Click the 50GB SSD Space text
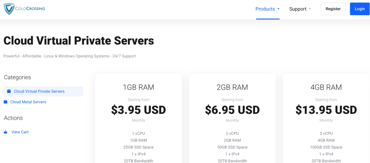370x163 pixels. (232, 147)
